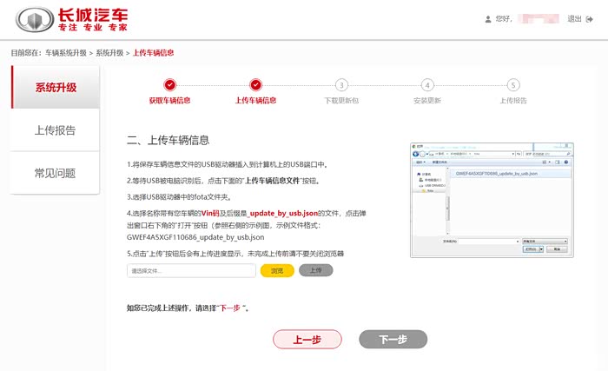This screenshot has height=371, width=608.
Task: Click instruction 1 about inserting the USB drive
Action: click(228, 164)
